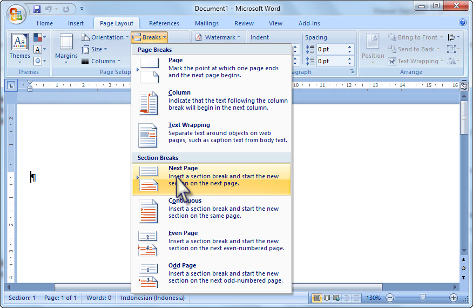Open the Rotate objects icon
Image resolution: width=473 pixels, height=308 pixels.
[453, 61]
